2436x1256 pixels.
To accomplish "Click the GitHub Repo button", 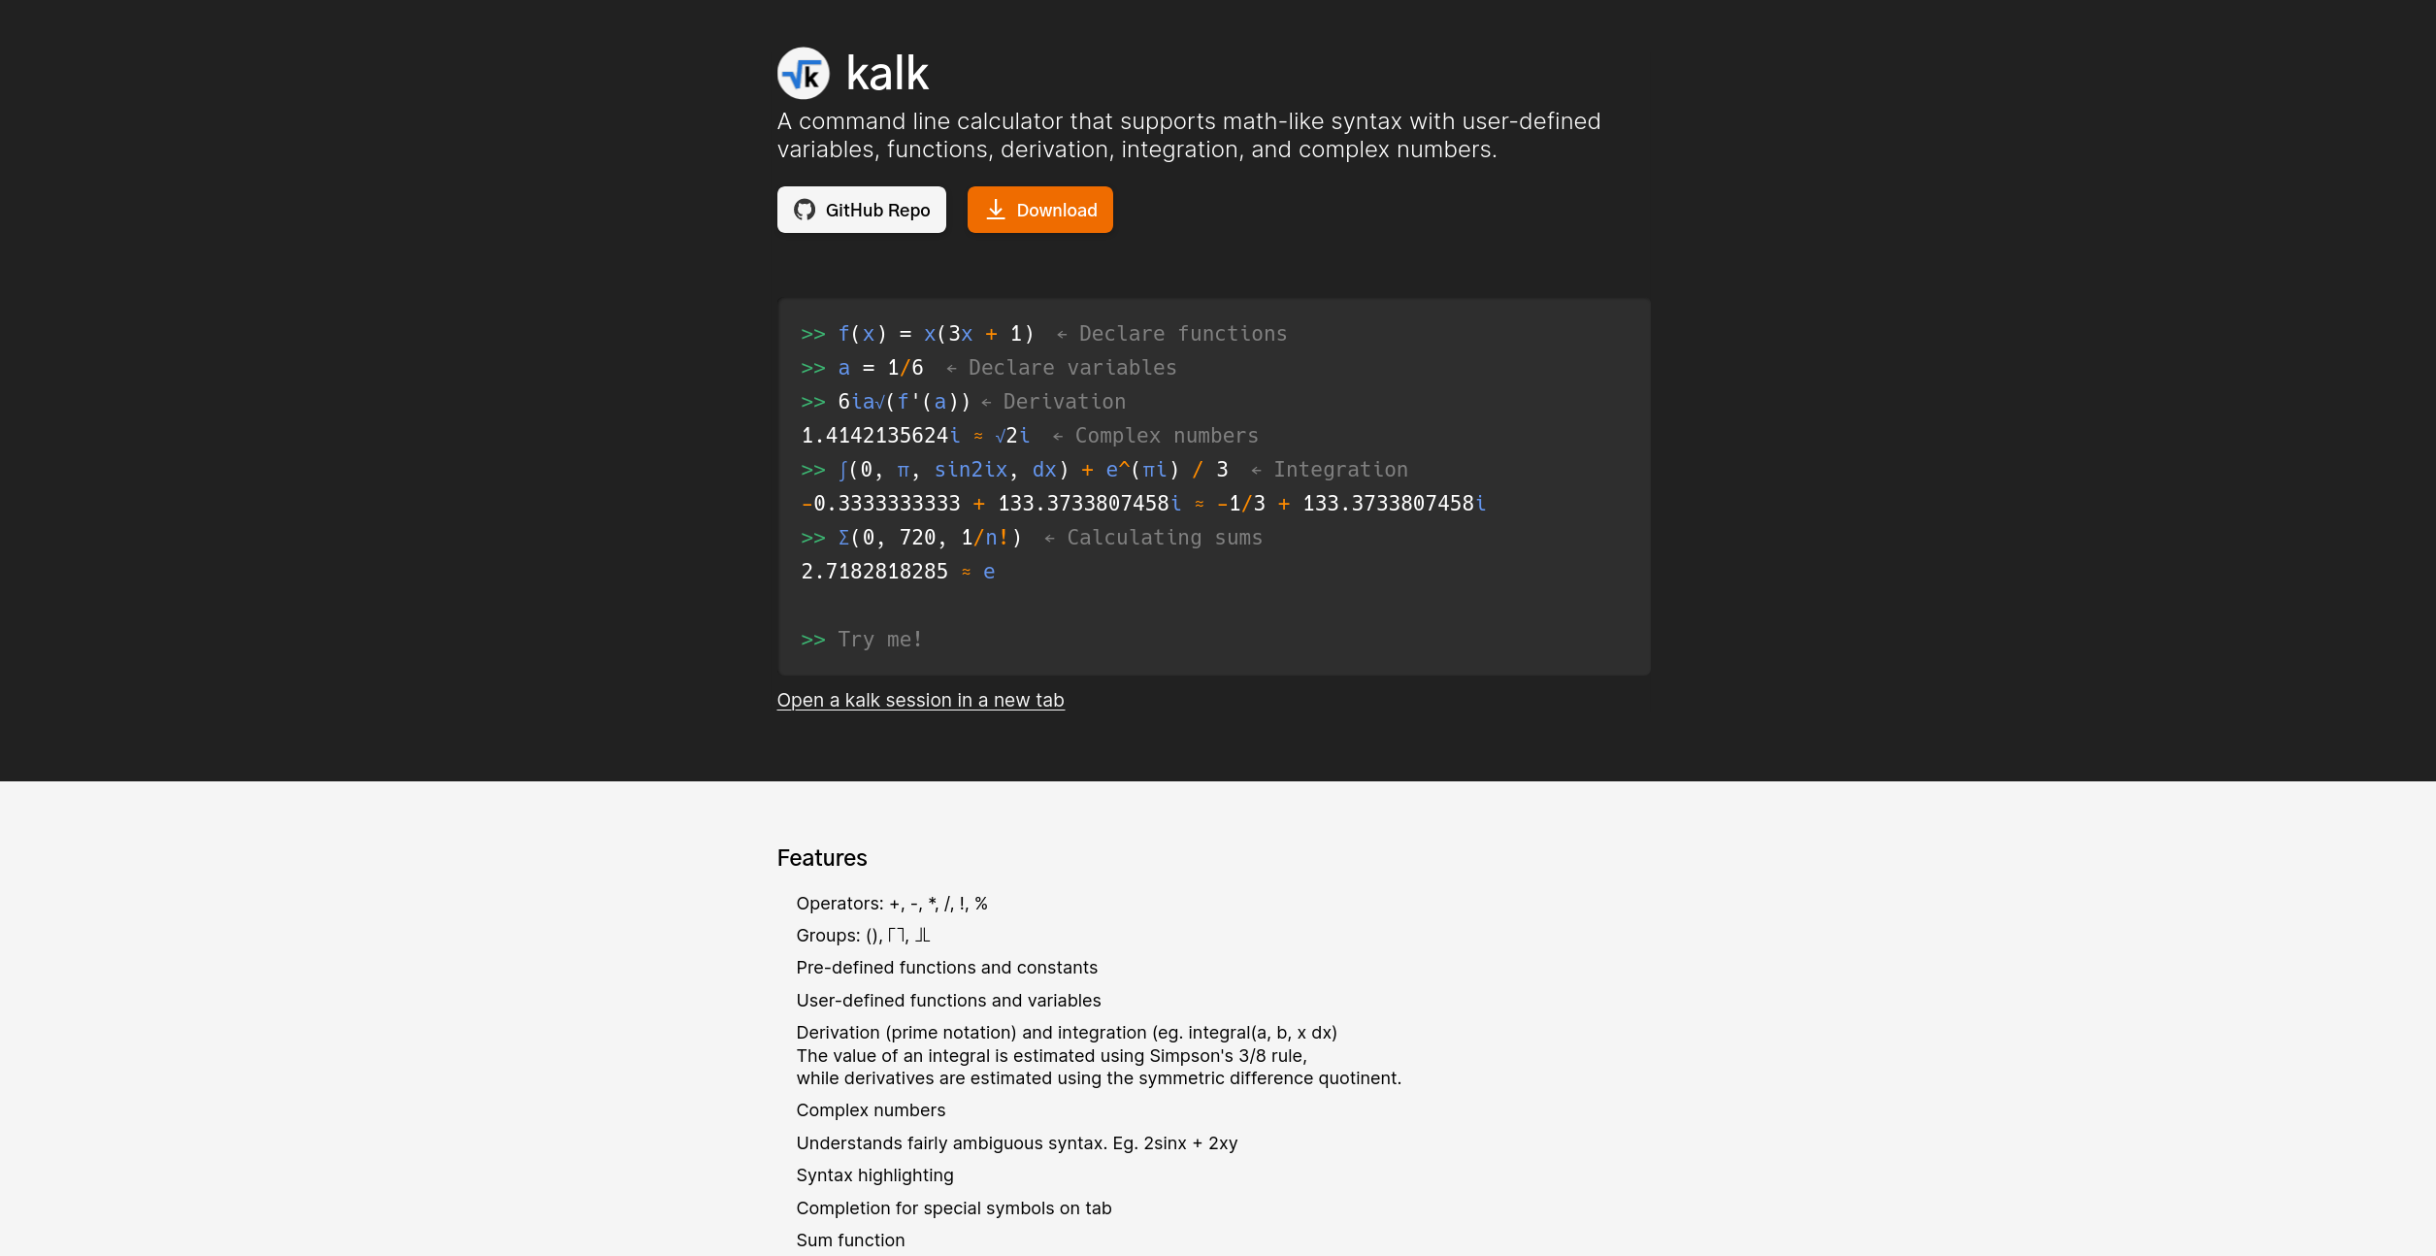I will point(862,209).
